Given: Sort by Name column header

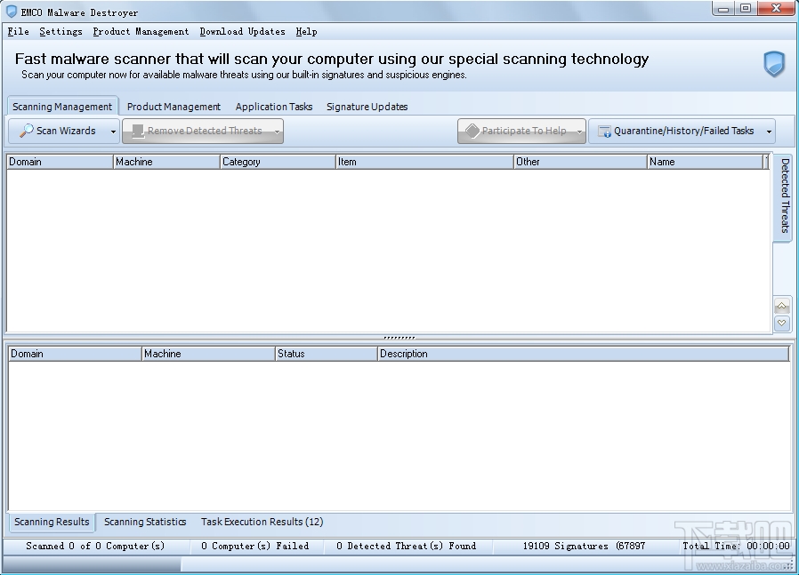Looking at the screenshot, I should click(705, 162).
